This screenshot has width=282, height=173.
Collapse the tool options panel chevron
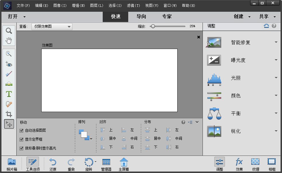pyautogui.click(x=197, y=122)
